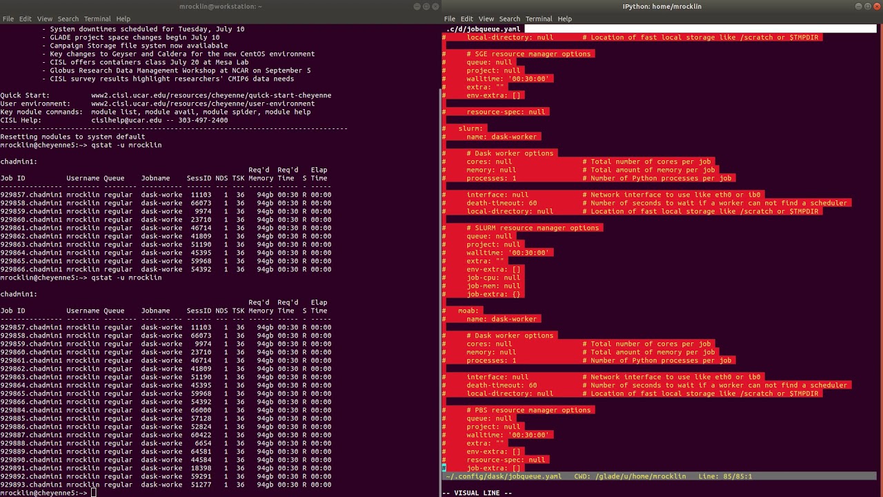Open Terminal menu in mrocklin@workstation window
The width and height of the screenshot is (883, 497).
[97, 19]
